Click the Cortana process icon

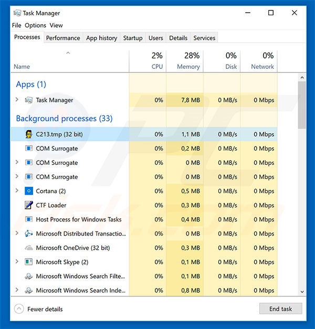click(x=29, y=191)
